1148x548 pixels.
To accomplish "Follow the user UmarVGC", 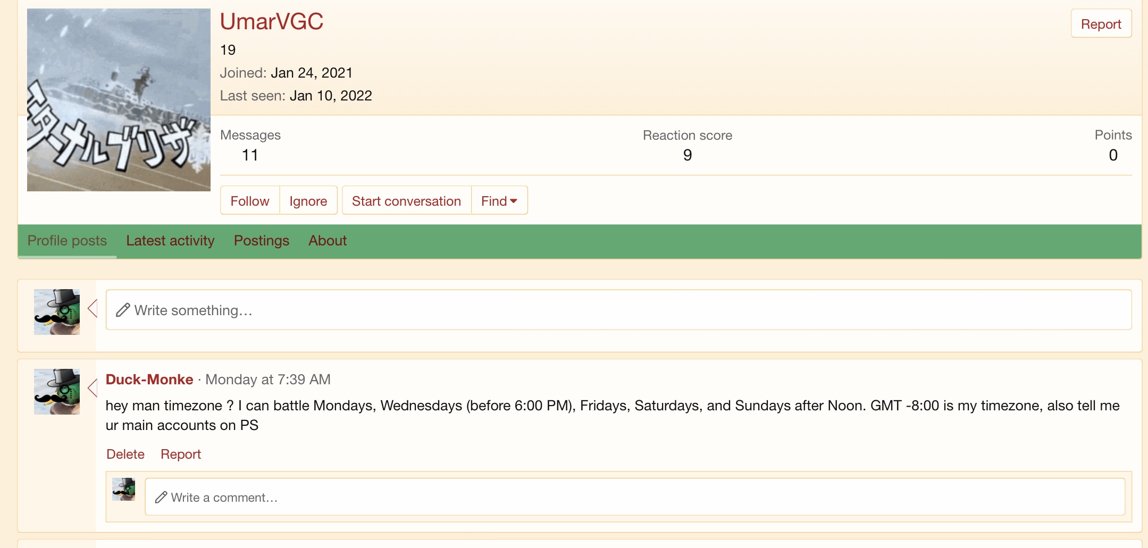I will click(250, 201).
